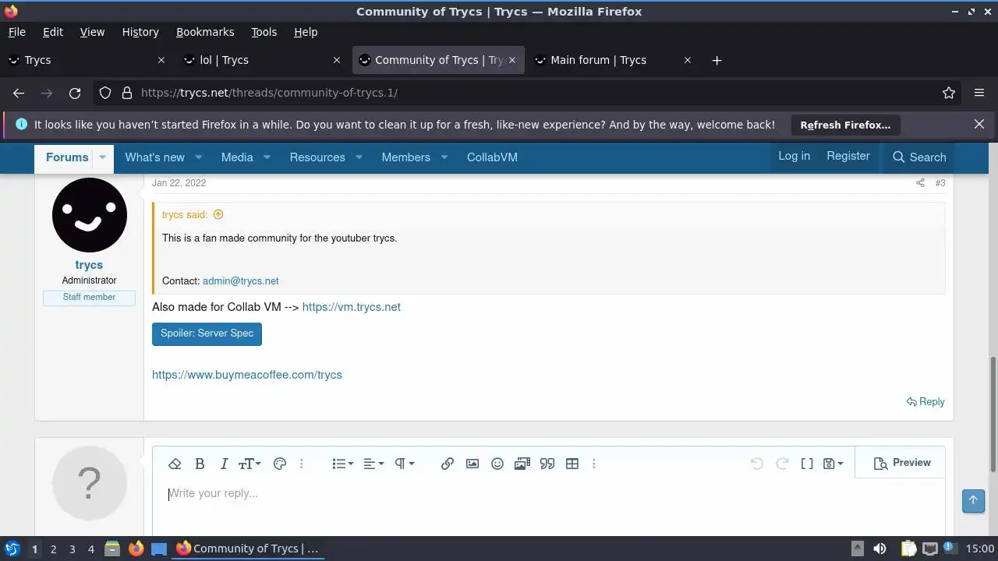998x561 pixels.
Task: Open the text color palette
Action: 280,464
